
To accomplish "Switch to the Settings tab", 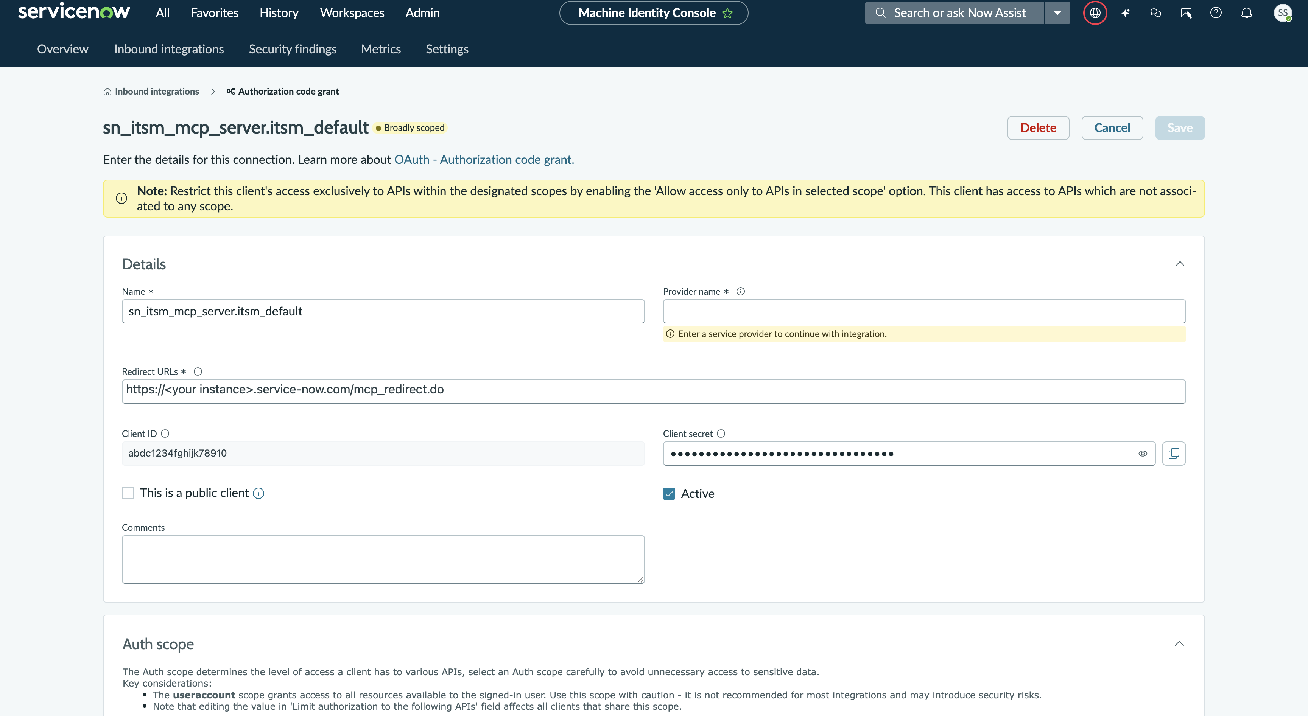I will (x=447, y=49).
